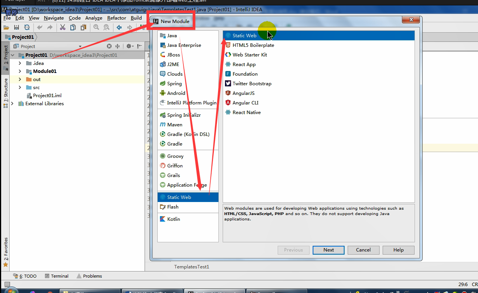Choose HTML5 Boilerplate template
The image size is (478, 293).
(x=319, y=45)
